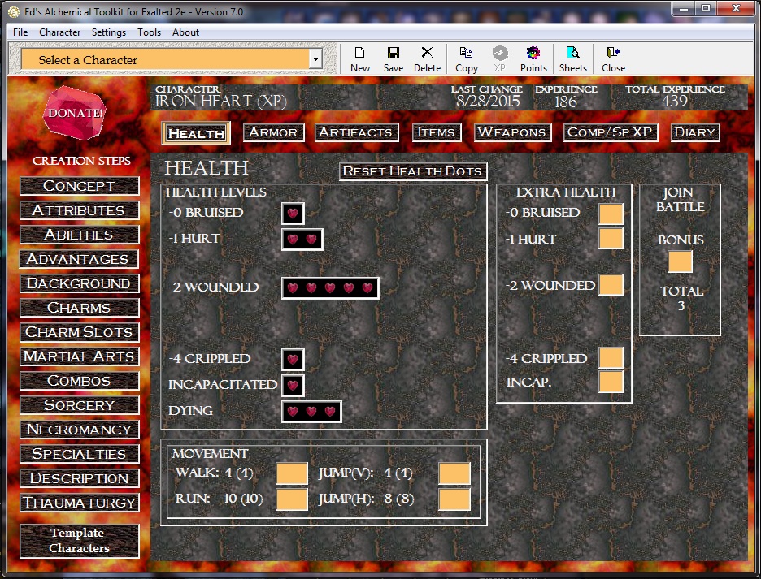Click Extra Health Incap. field
Viewport: 761px width, 579px height.
point(611,382)
